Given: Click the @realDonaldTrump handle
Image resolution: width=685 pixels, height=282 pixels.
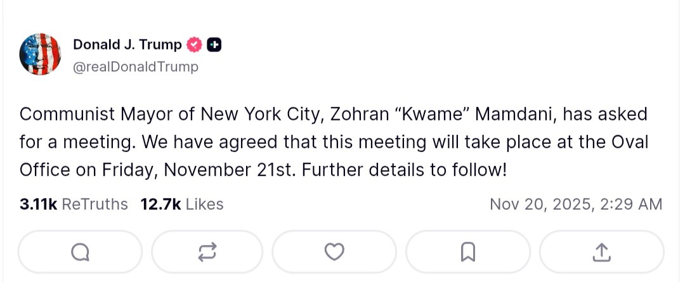Looking at the screenshot, I should click(x=136, y=67).
